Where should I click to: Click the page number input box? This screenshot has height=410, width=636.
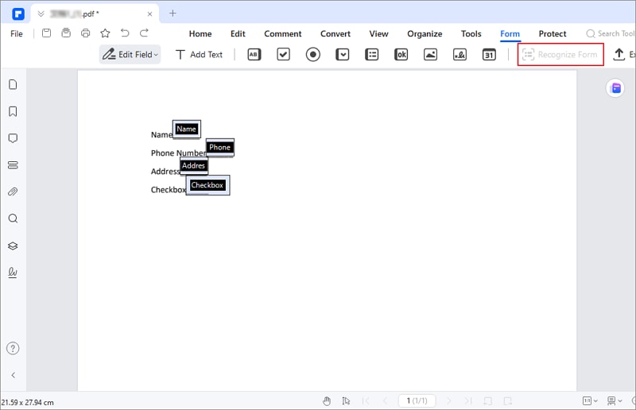(x=417, y=400)
